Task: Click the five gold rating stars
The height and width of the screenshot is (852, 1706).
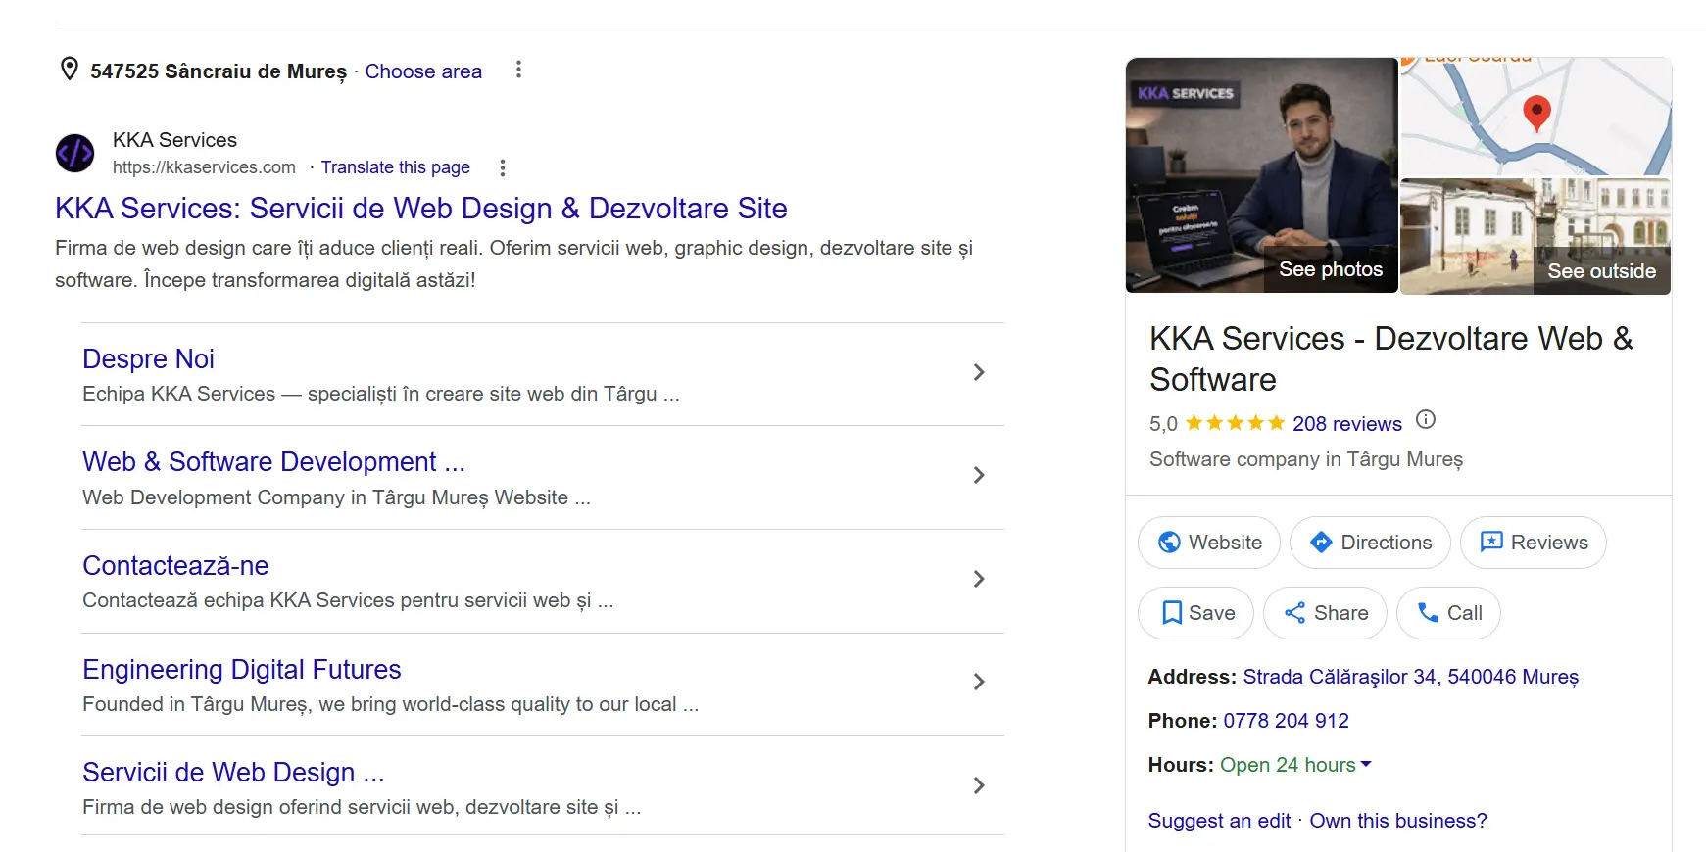Action: tap(1235, 423)
